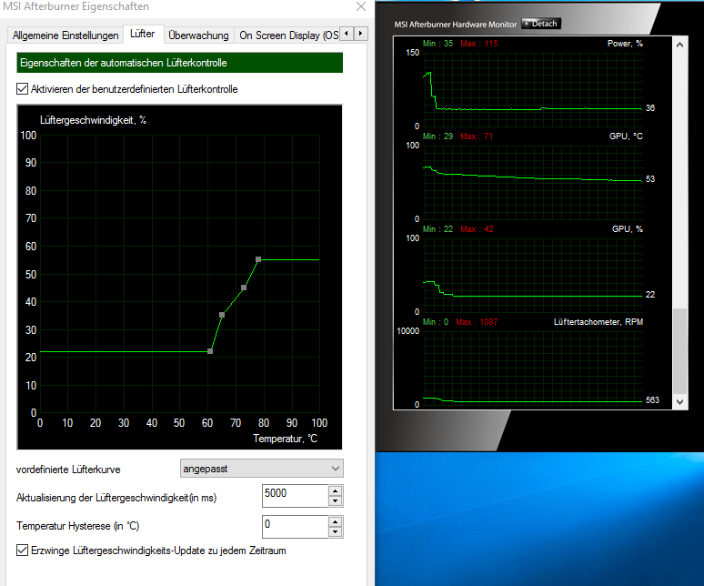The width and height of the screenshot is (704, 586).
Task: Click Hardware Monitor scrollbar down arrow
Action: click(x=679, y=402)
